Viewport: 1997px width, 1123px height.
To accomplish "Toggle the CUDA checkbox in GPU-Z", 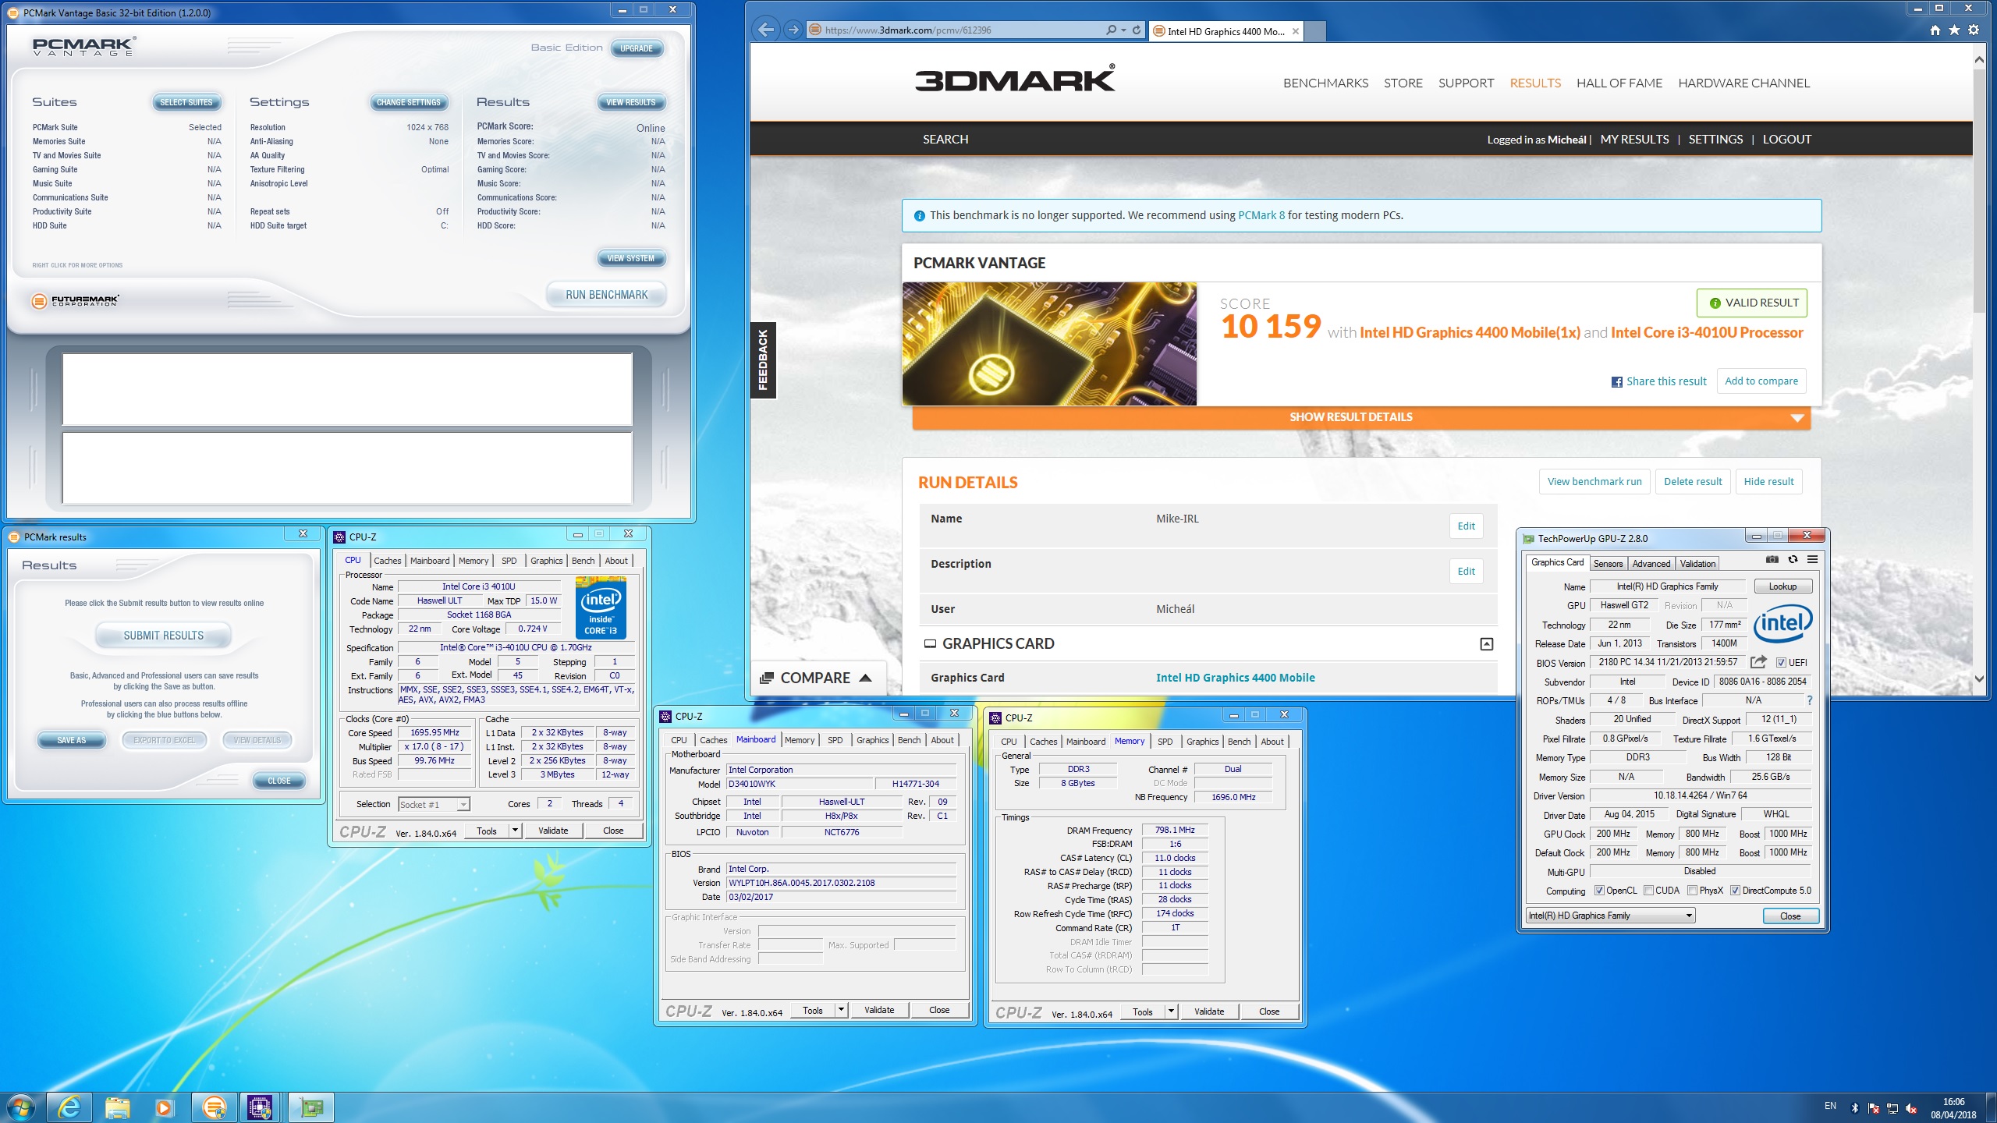I will point(1648,891).
